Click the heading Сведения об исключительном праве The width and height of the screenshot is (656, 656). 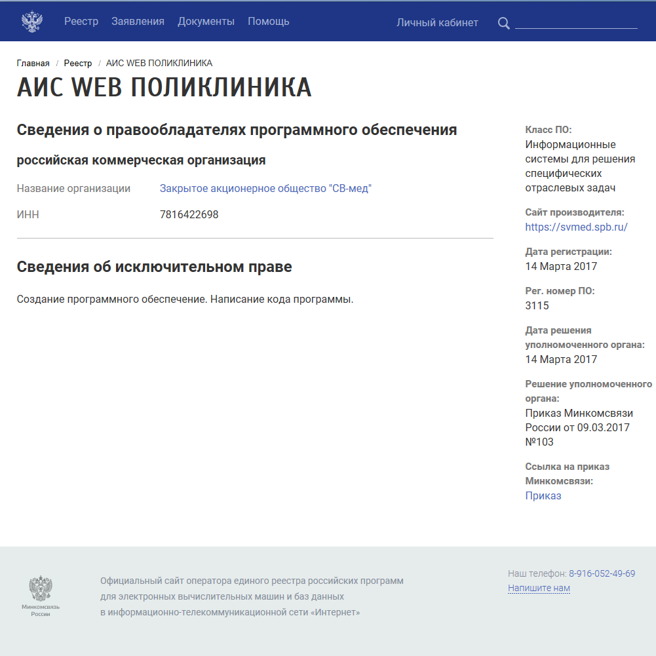155,267
